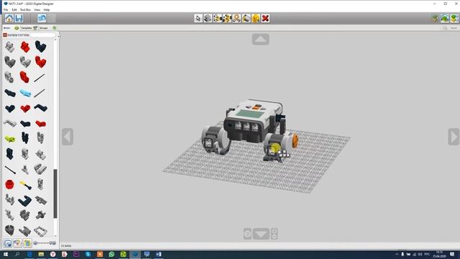
Task: Toggle the third palette view button at bottom
Action: (x=27, y=243)
